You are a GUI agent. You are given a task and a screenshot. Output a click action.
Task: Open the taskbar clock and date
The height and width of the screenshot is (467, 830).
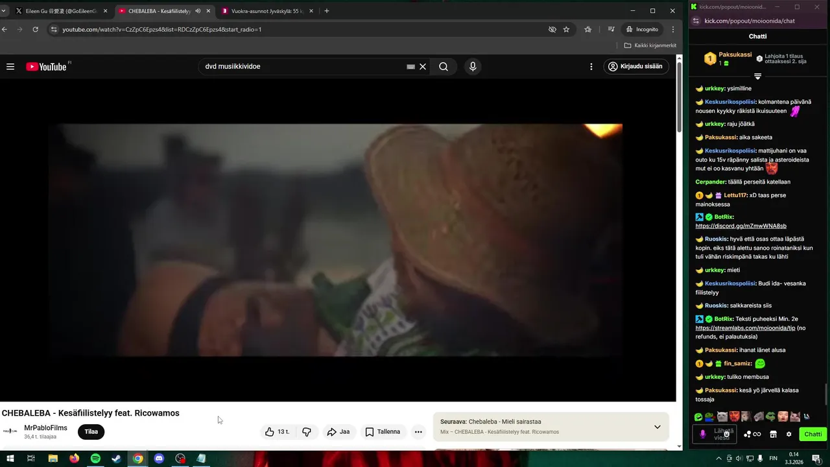794,459
